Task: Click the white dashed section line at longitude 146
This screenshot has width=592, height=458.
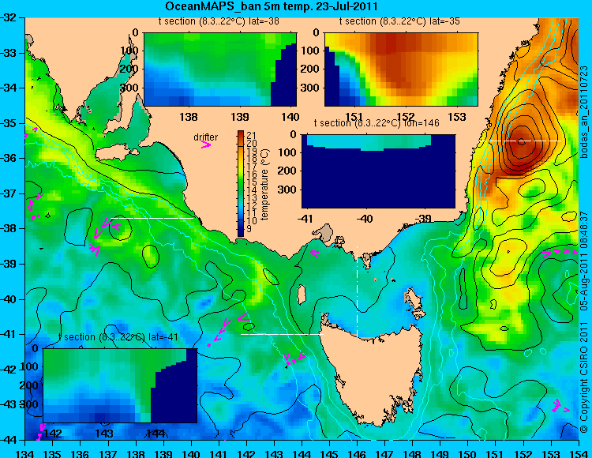Action: [x=357, y=291]
